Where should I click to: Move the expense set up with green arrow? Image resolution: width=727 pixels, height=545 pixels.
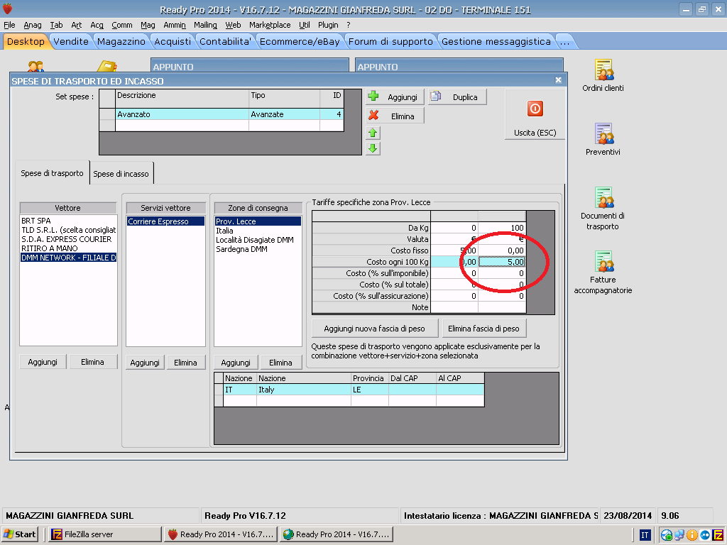pos(373,133)
